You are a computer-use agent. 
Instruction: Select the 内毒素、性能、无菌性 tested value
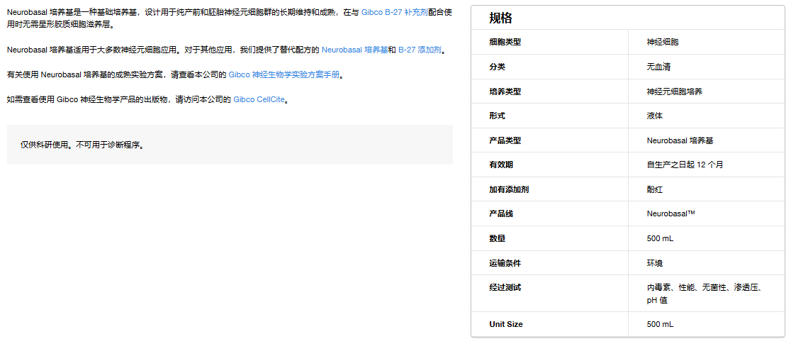click(704, 294)
